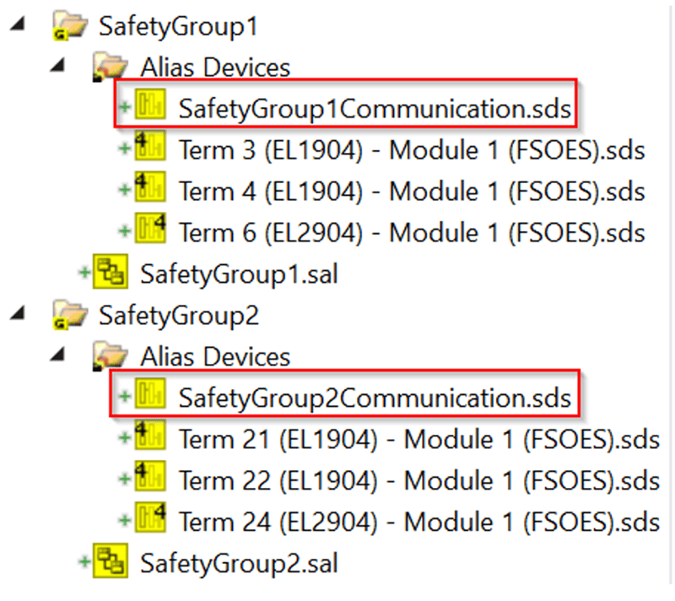675x601 pixels.
Task: Collapse Alias Devices under SafetyGroup1
Action: pos(57,65)
